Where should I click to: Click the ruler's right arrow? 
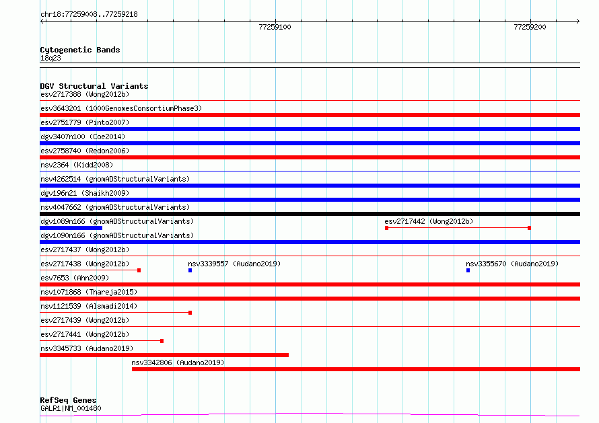(577, 21)
